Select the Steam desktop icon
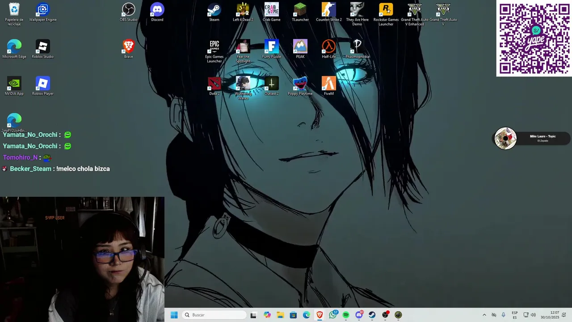The image size is (572, 322). 214,12
